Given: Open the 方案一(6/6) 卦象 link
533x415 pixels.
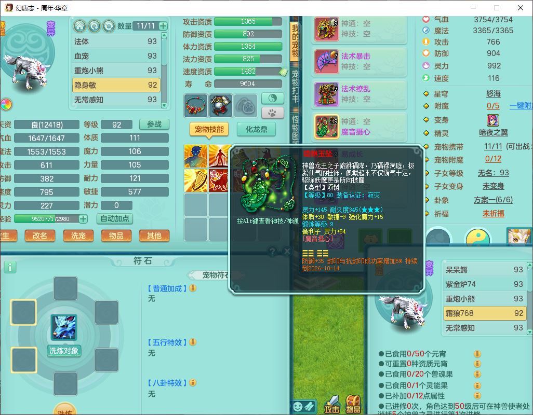Looking at the screenshot, I should pos(493,200).
